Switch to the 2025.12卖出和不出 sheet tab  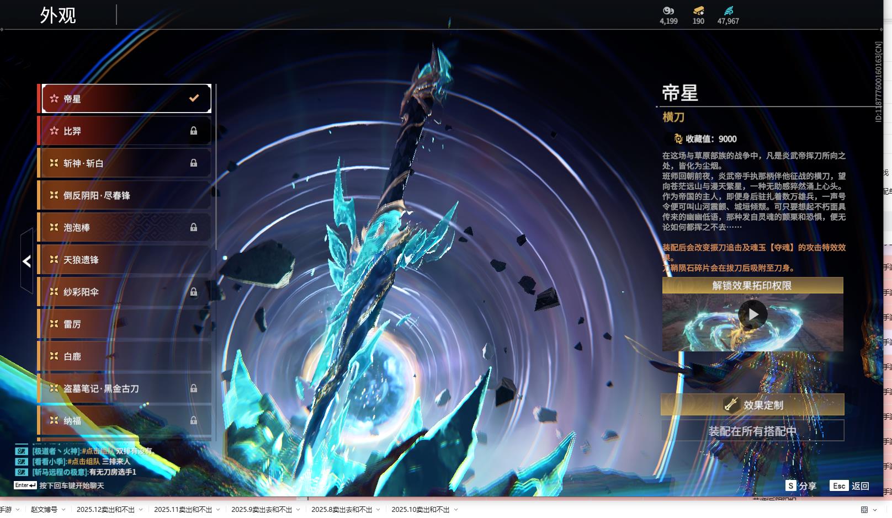pos(105,510)
